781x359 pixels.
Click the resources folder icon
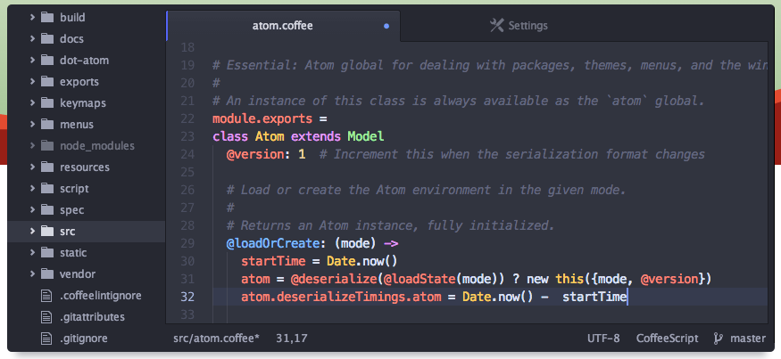pyautogui.click(x=46, y=167)
